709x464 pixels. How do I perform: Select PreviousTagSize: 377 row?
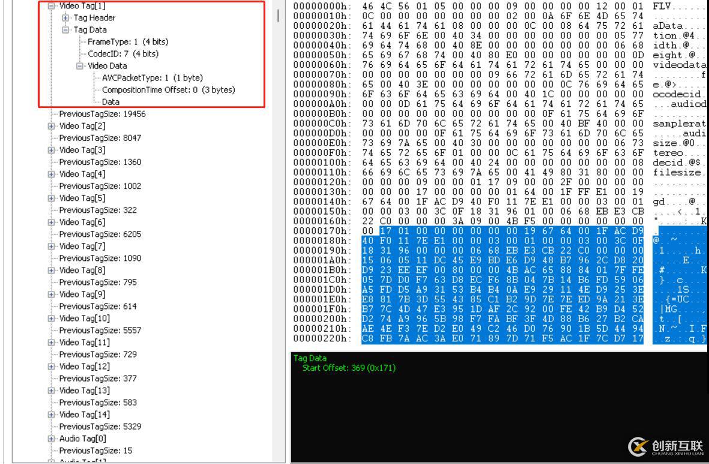click(98, 378)
